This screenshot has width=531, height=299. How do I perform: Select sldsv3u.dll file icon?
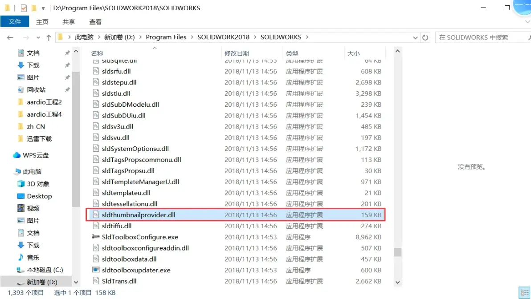[96, 126]
